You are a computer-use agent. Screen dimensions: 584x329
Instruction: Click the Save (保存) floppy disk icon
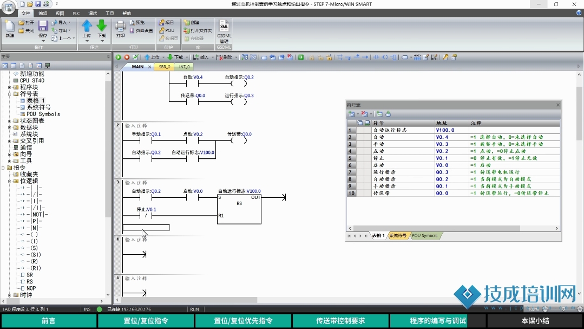point(43,26)
